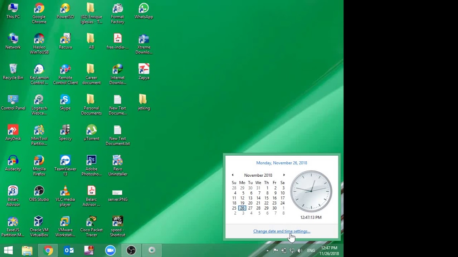This screenshot has width=458, height=257.
Task: Go to the next month in calendar
Action: 284,175
